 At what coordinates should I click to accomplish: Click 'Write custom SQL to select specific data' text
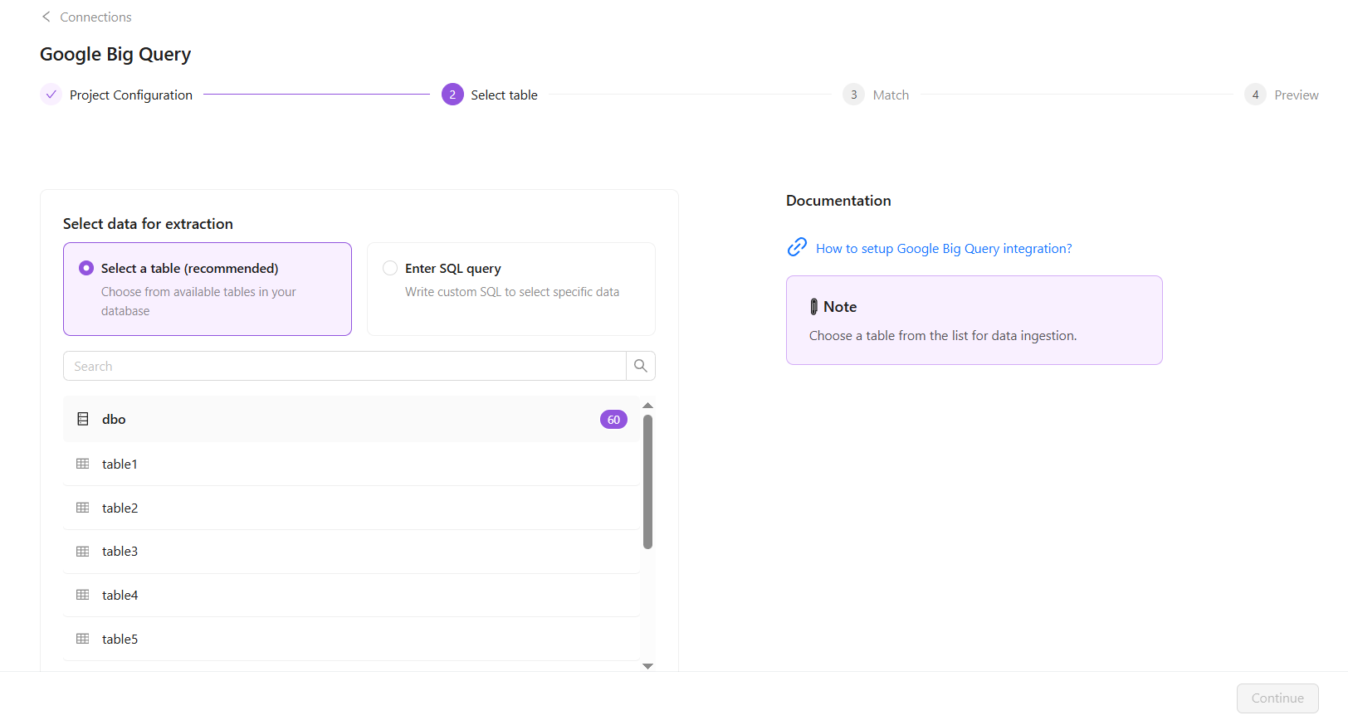click(512, 292)
